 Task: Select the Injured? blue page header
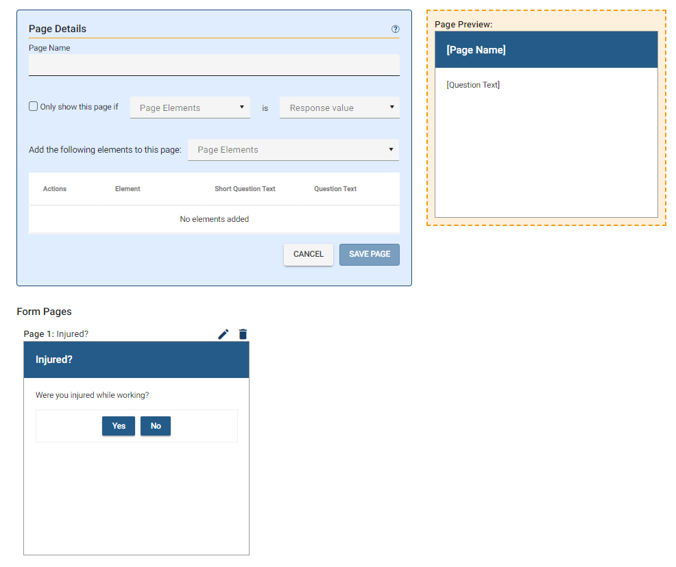coord(136,360)
